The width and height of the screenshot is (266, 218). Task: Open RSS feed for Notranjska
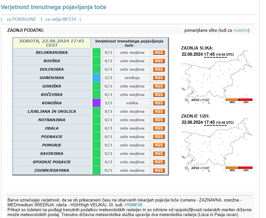tap(159, 120)
